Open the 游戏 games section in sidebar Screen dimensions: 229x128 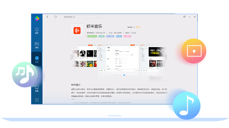tap(37, 45)
